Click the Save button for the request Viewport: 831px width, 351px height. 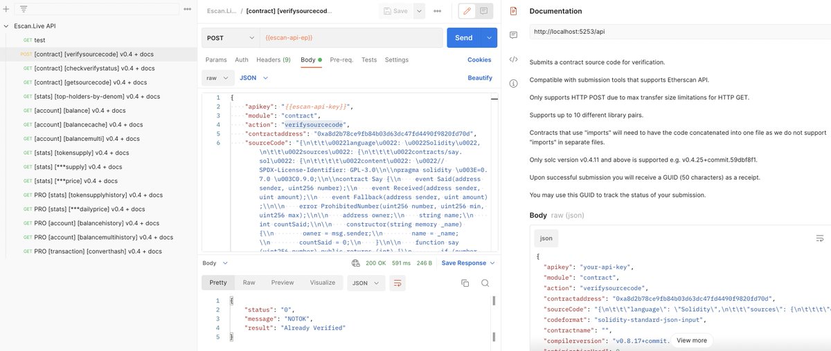pos(395,11)
